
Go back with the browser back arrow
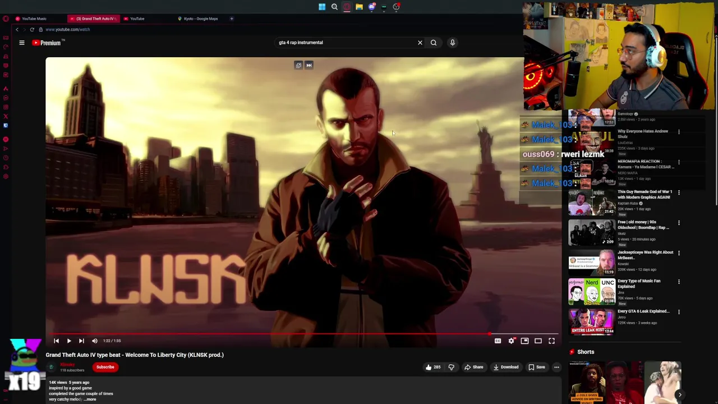(x=17, y=29)
